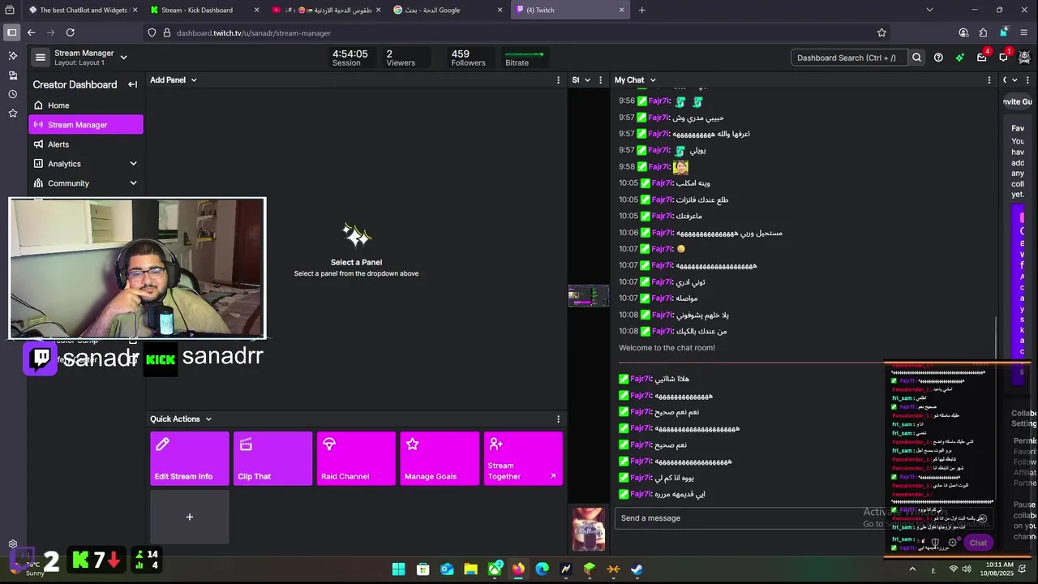Open the browser extensions puzzle icon
Viewport: 1038px width, 584px height.
983,32
